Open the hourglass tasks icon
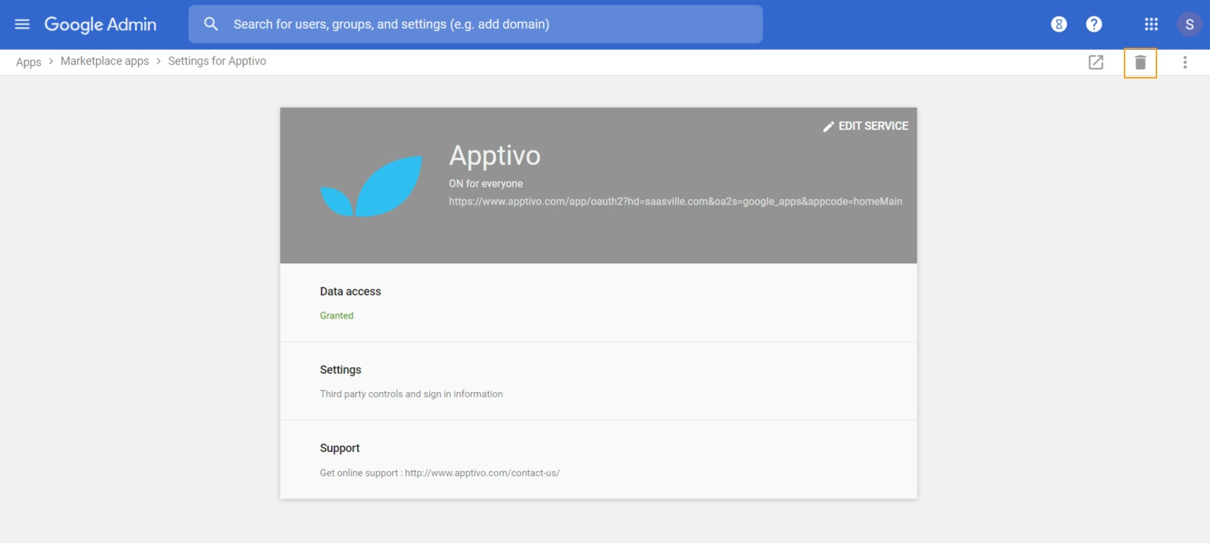Screen dimensions: 1210x543 1059,24
